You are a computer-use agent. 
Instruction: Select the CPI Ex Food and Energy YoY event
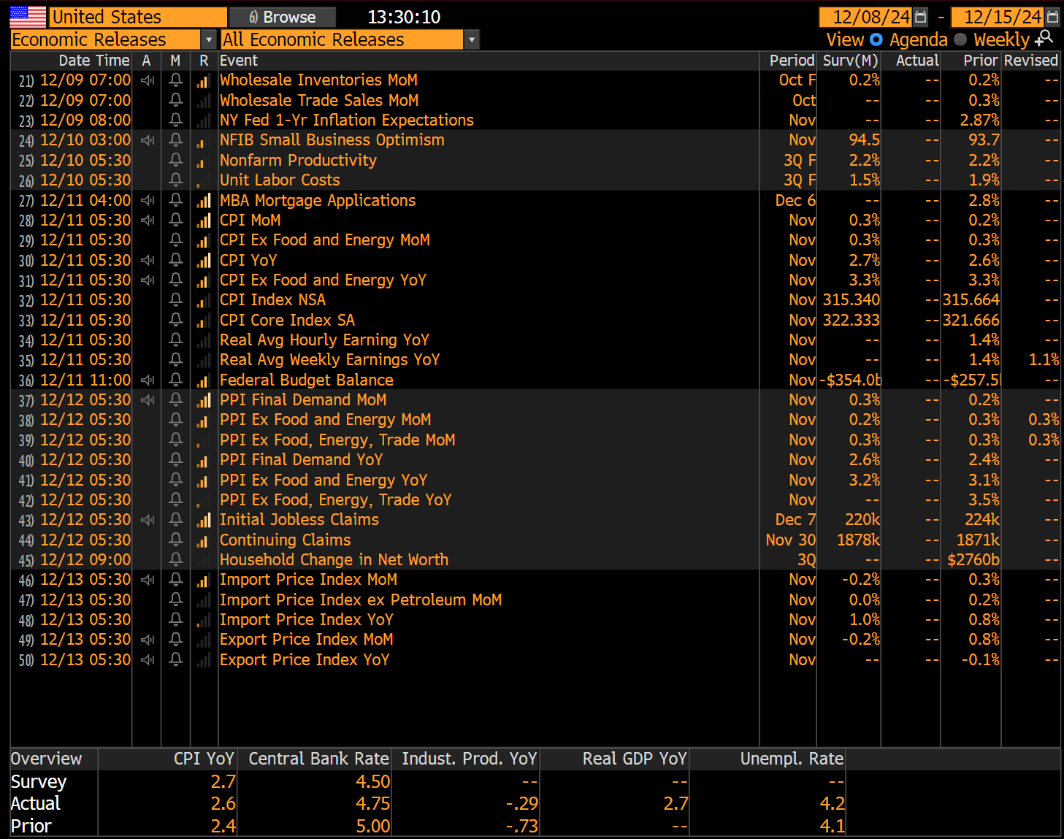324,280
